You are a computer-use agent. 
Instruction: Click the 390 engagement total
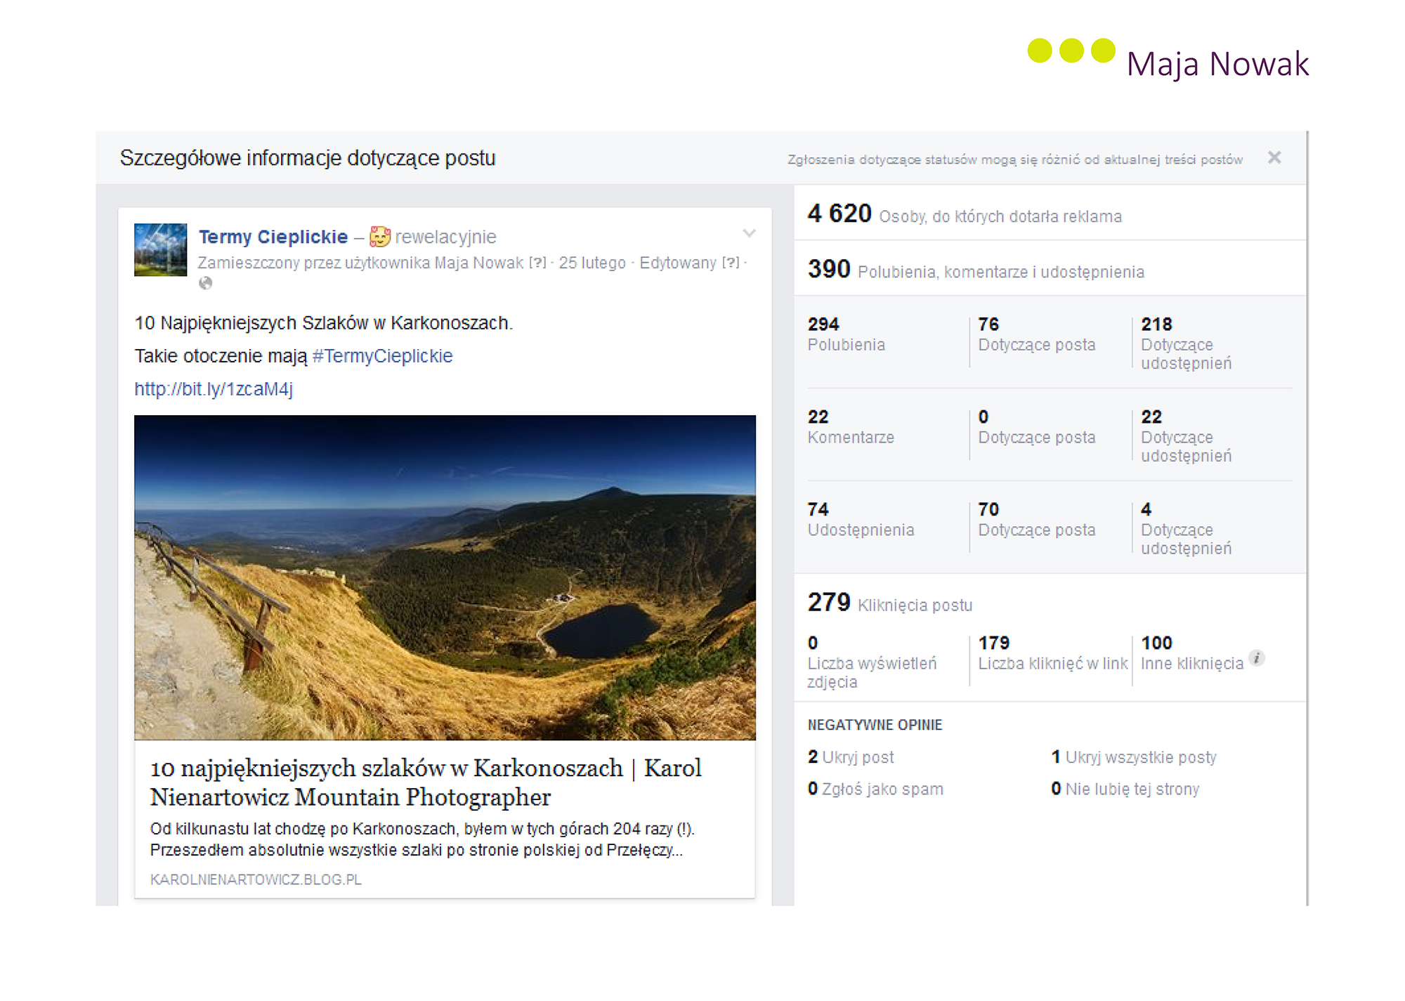tap(829, 269)
